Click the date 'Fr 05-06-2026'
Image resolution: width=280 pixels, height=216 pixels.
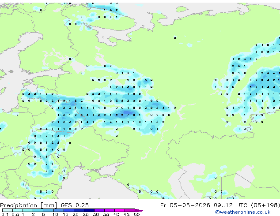coord(185,205)
